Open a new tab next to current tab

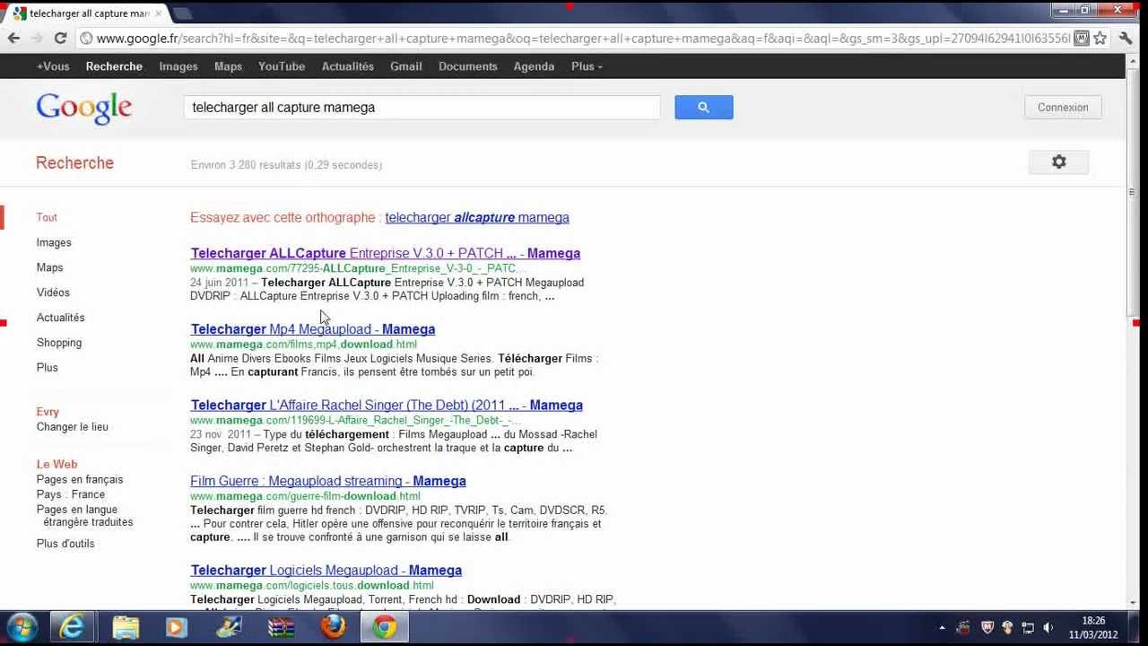182,13
